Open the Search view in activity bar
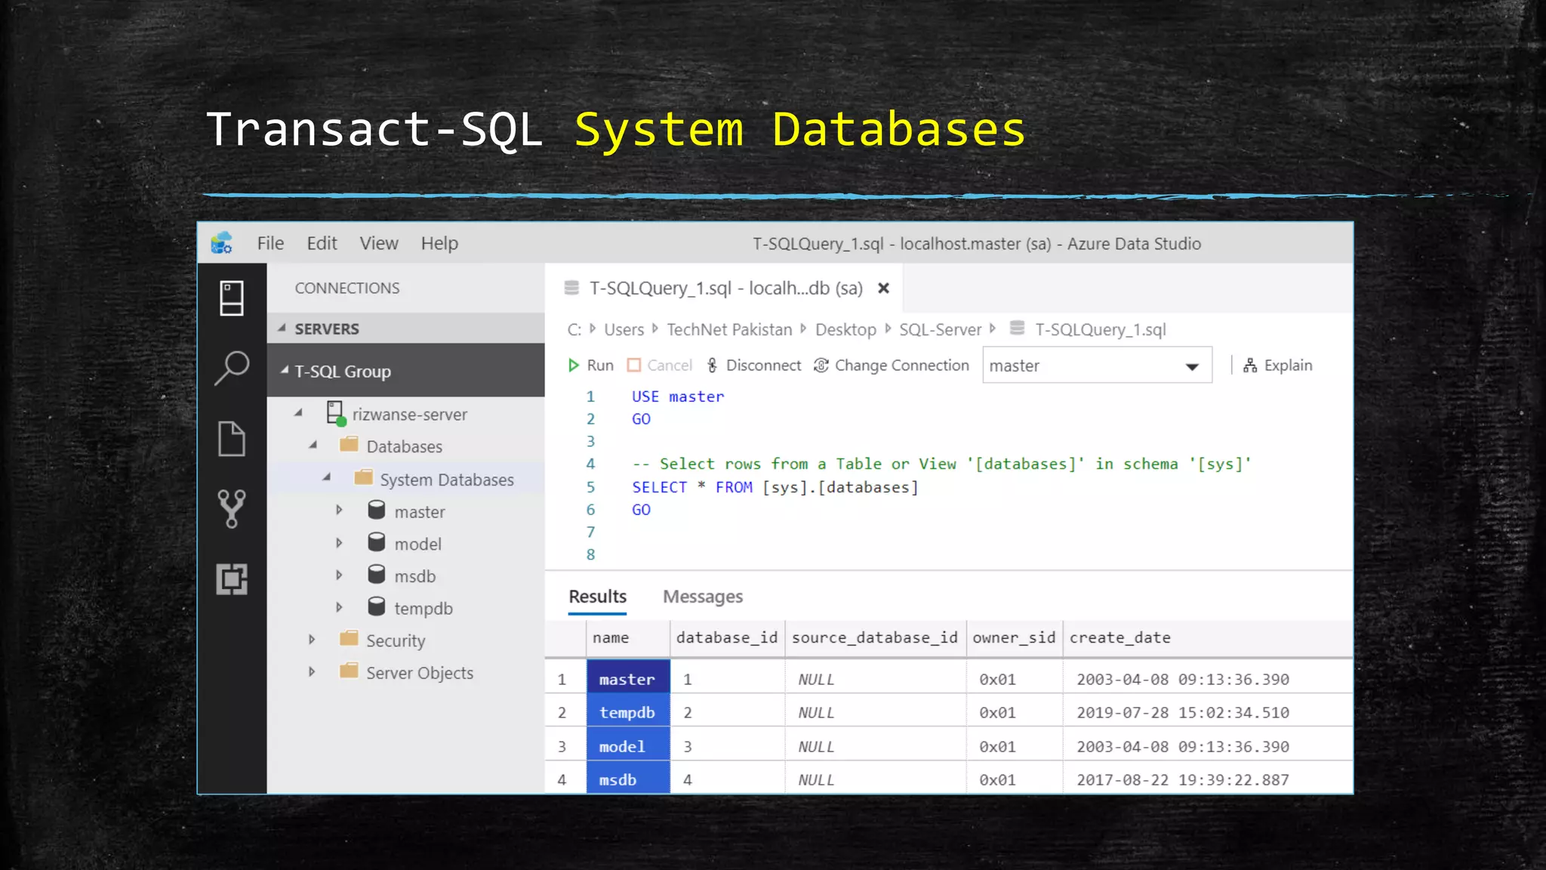 click(x=232, y=369)
